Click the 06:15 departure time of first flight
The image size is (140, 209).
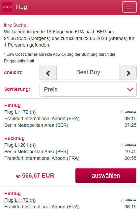pos(130,119)
